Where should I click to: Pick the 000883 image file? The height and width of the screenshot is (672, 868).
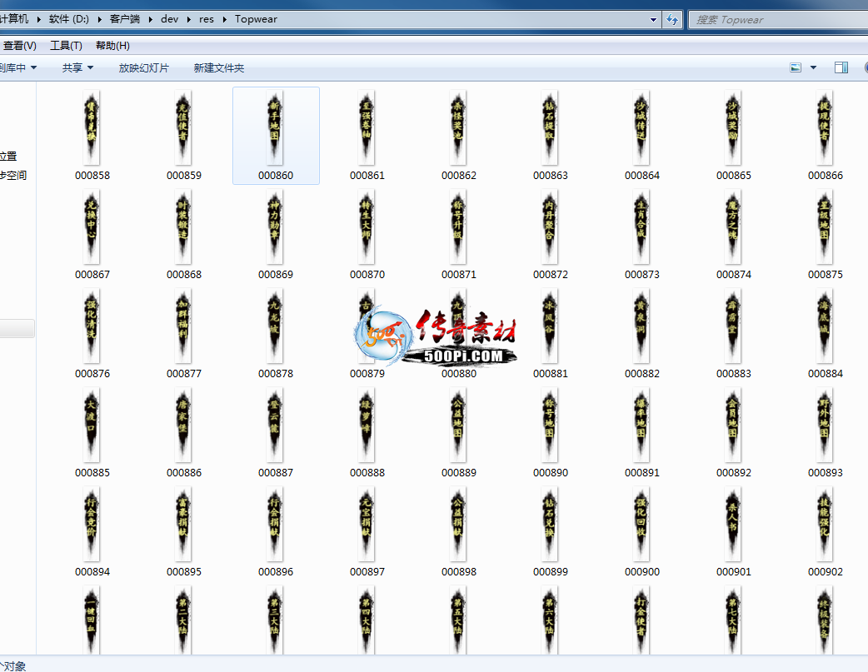coord(733,326)
